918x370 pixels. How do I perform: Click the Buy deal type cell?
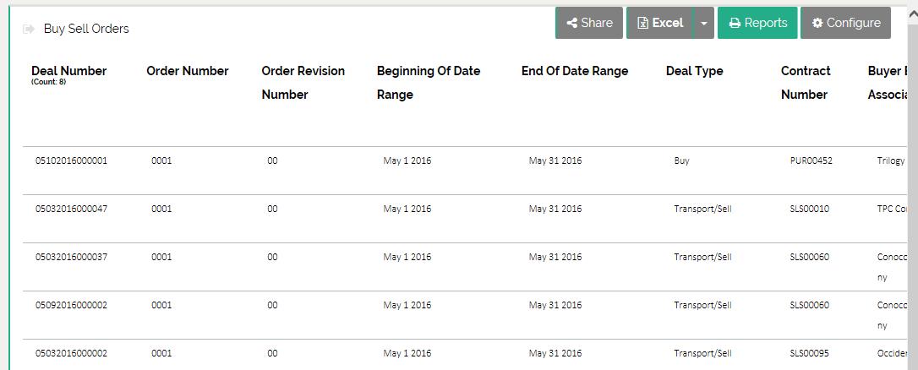coord(681,161)
